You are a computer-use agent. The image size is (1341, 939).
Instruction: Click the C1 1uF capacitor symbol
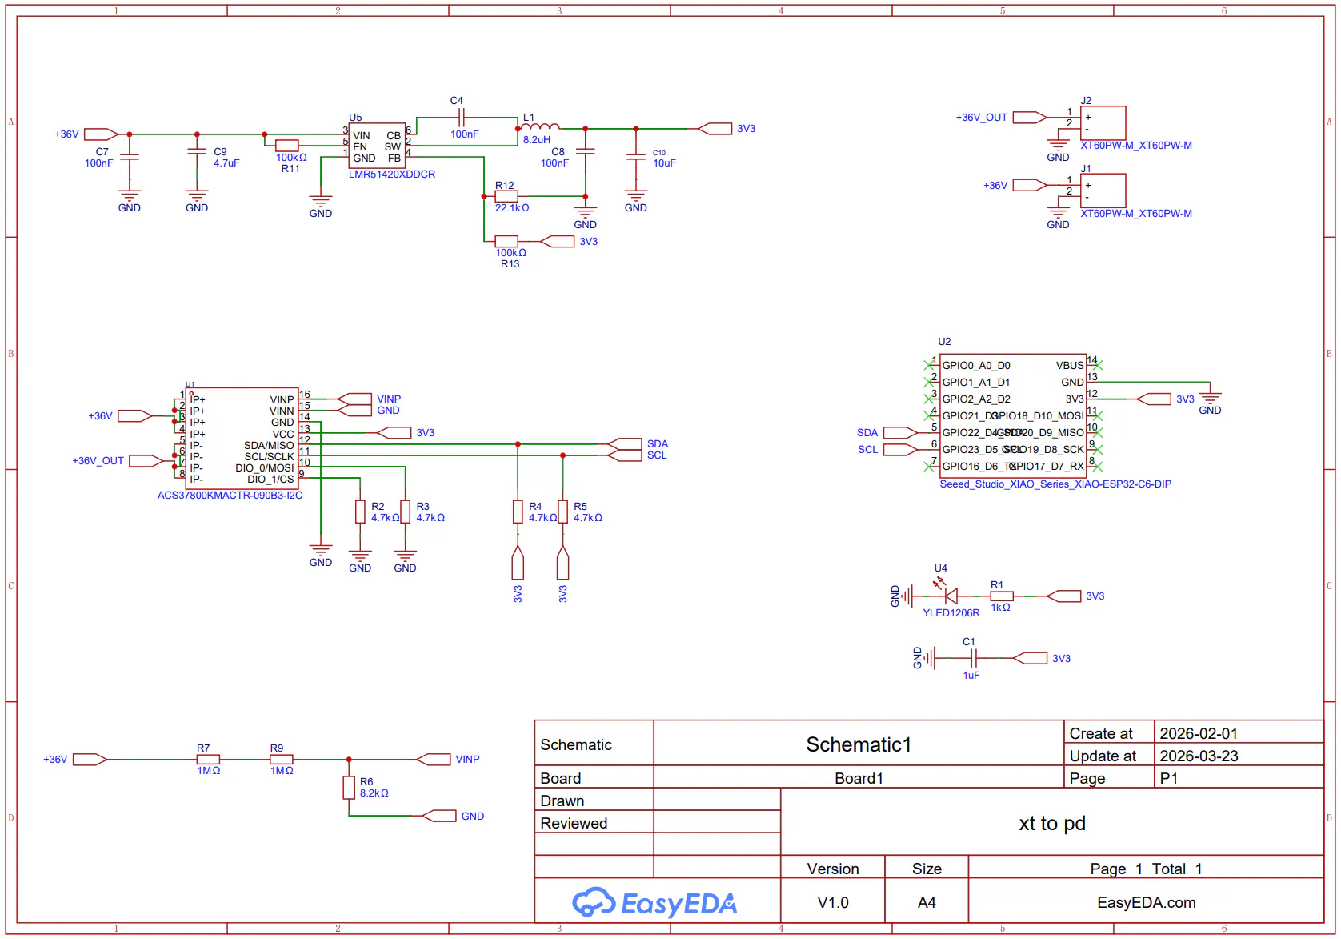coord(973,658)
